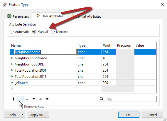Select the Dynamic attribute definition option
167x121 pixels.
[53, 32]
